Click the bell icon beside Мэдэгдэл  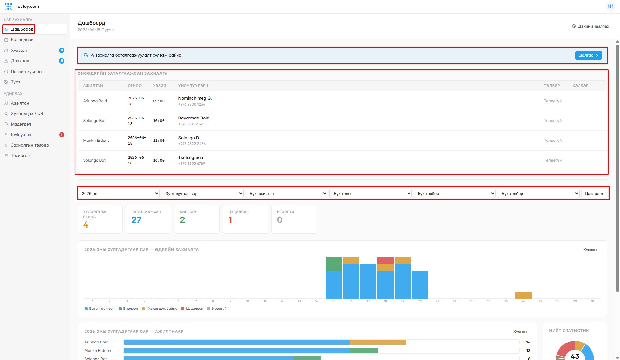click(6, 124)
